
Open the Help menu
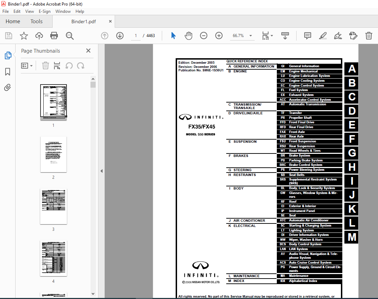[80, 11]
